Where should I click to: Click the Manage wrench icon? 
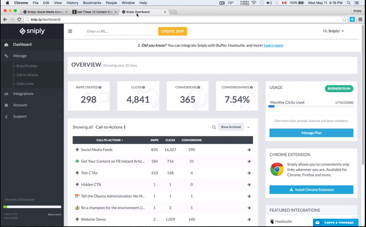pyautogui.click(x=7, y=56)
